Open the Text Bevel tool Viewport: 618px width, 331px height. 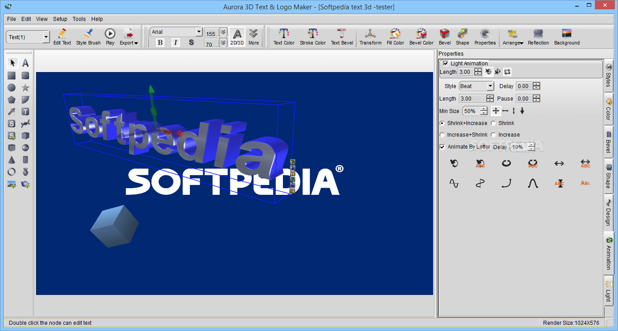tap(342, 36)
